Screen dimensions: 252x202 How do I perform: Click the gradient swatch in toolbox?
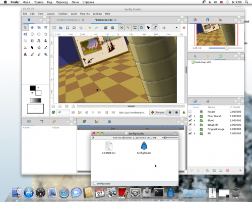[x=35, y=100]
